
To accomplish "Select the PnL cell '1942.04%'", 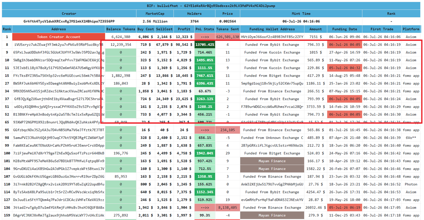I will click(x=205, y=153).
